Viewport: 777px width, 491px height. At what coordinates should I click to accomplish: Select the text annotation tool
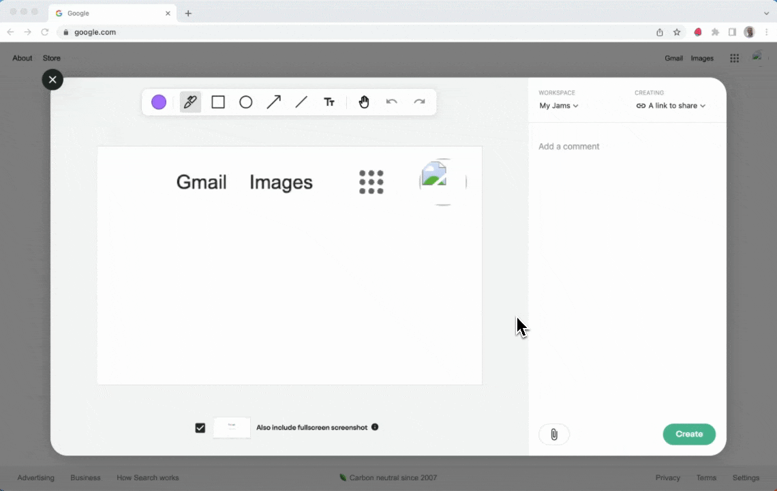point(329,102)
